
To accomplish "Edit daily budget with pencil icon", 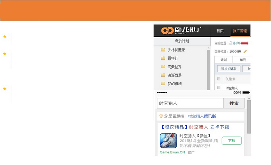I will (x=245, y=52).
